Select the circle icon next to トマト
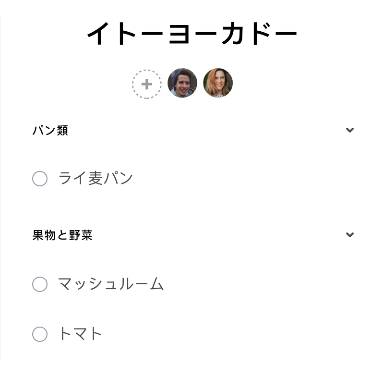This screenshot has height=377, width=384. coord(40,334)
